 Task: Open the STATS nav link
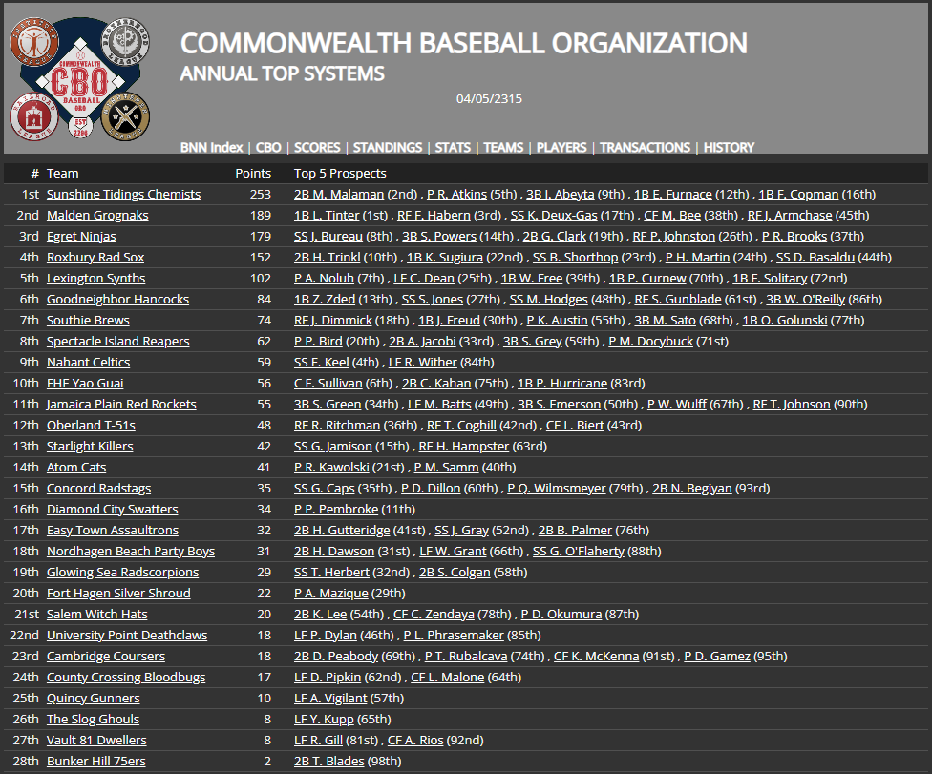453,147
